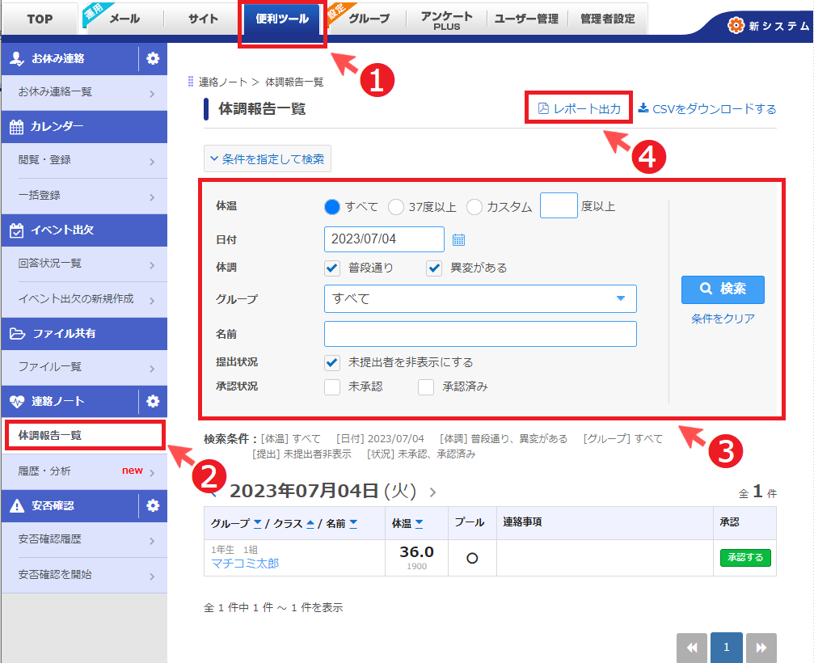814x663 pixels.
Task: Click the 連絡ノート settings gear icon
Action: pyautogui.click(x=153, y=401)
